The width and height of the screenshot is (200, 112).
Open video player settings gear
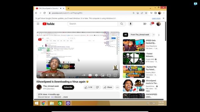coord(96,75)
